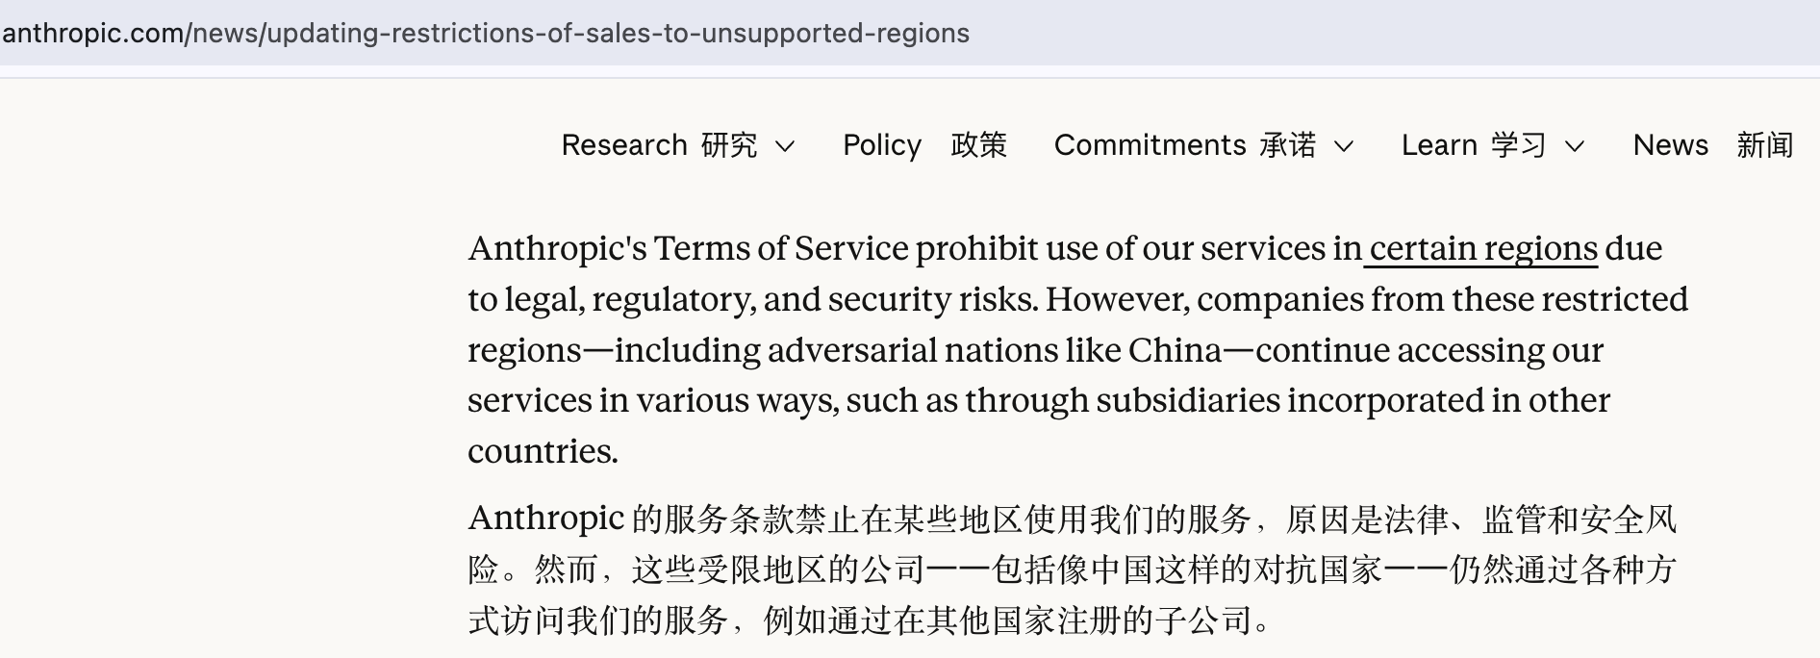The width and height of the screenshot is (1820, 658).
Task: Click the word countries ending English paragraph
Action: pyautogui.click(x=543, y=451)
